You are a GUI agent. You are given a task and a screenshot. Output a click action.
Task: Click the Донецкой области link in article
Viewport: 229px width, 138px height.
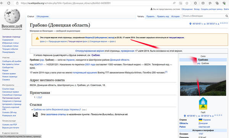point(119,60)
